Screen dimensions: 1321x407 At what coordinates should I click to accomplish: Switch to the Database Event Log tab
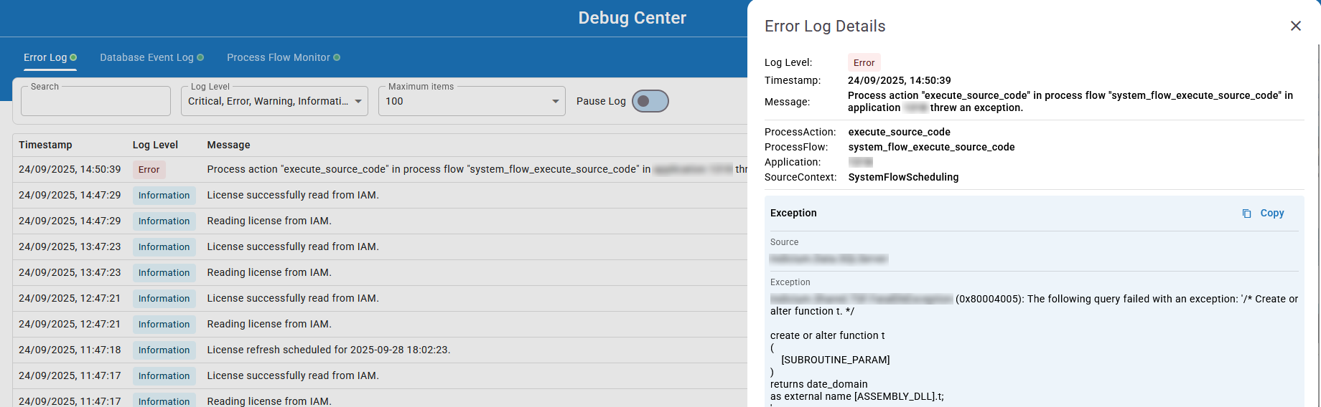146,57
